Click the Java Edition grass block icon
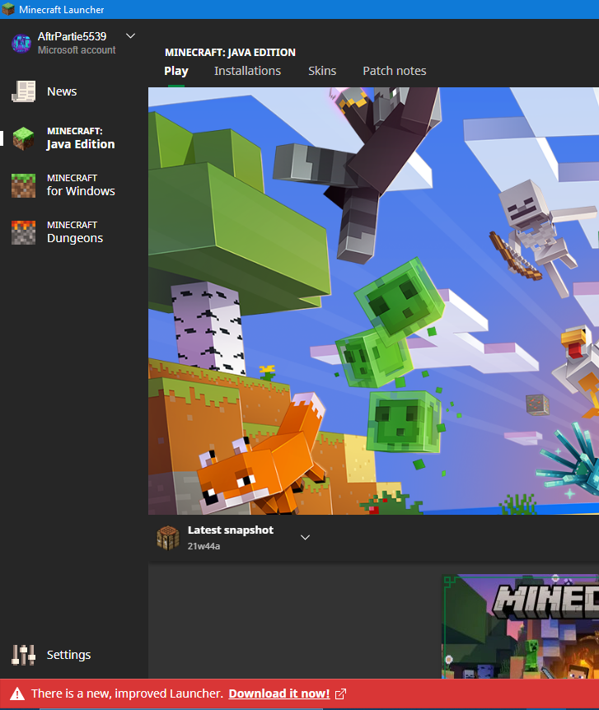This screenshot has width=599, height=710. [24, 138]
